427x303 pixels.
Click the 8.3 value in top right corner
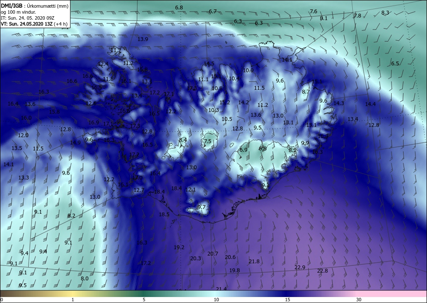point(385,12)
